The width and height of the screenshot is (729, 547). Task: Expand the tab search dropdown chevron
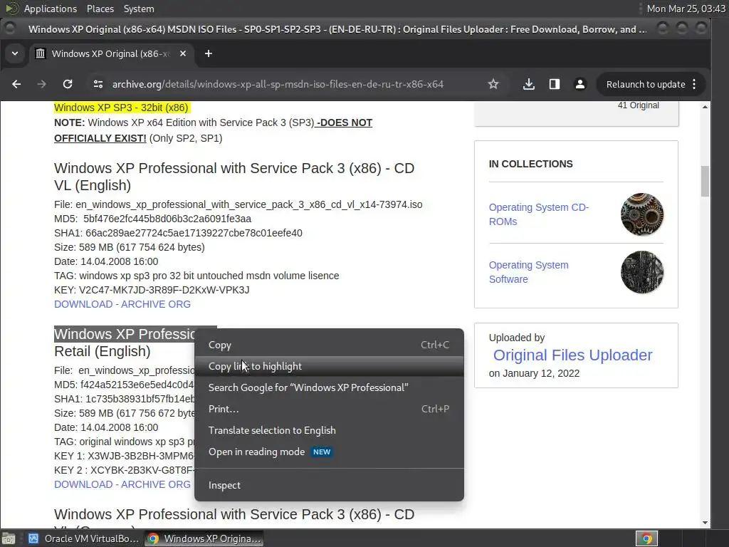(x=15, y=53)
